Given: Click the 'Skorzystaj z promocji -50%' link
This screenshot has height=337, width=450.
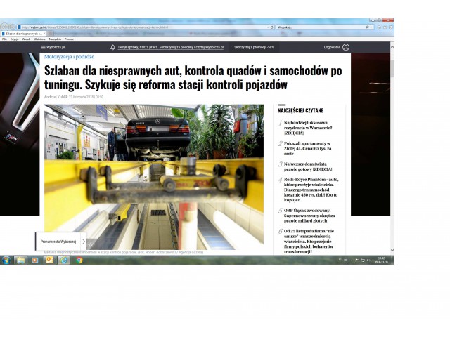Looking at the screenshot, I should coord(255,47).
